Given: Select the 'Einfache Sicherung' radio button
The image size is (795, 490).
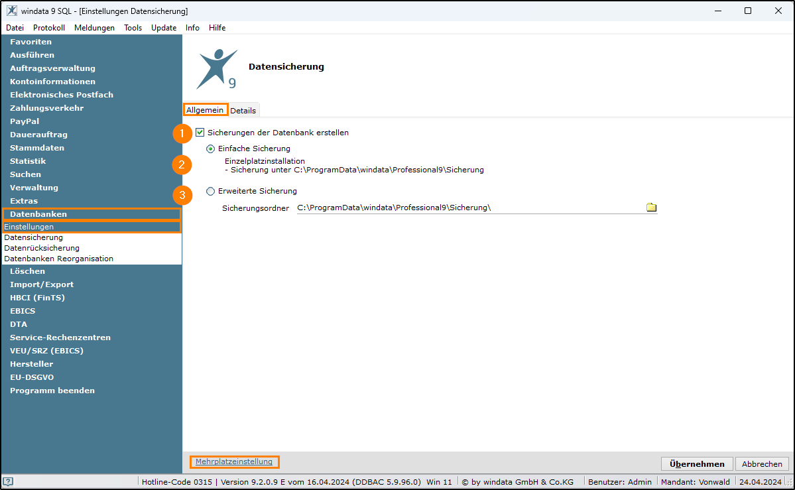Looking at the screenshot, I should tap(210, 149).
